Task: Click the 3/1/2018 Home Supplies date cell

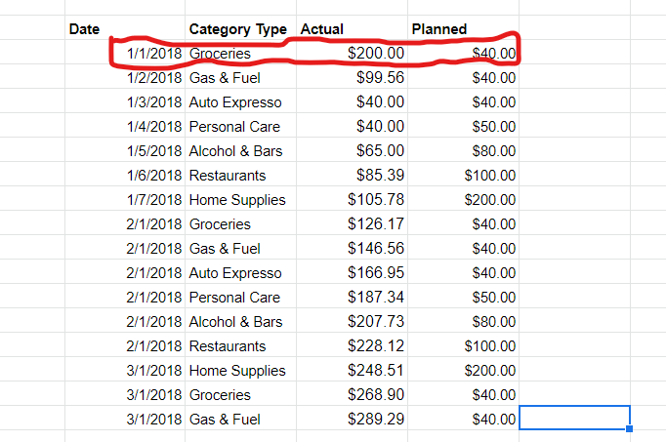Action: [125, 370]
